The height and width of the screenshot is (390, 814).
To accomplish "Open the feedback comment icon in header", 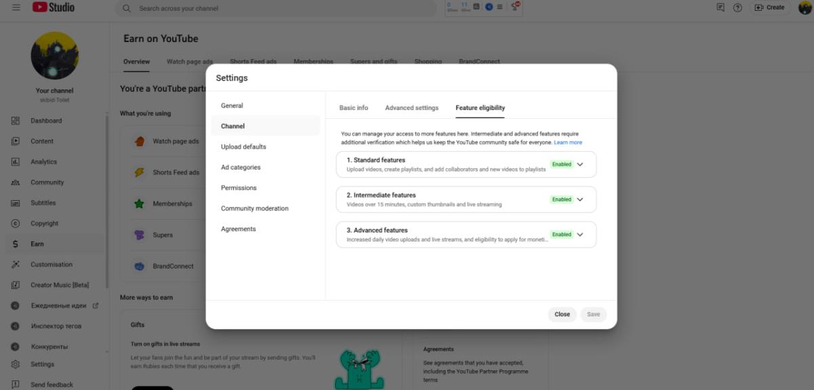I will pyautogui.click(x=720, y=7).
